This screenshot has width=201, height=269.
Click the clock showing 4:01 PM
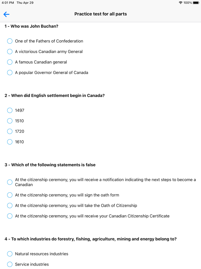pos(7,3)
